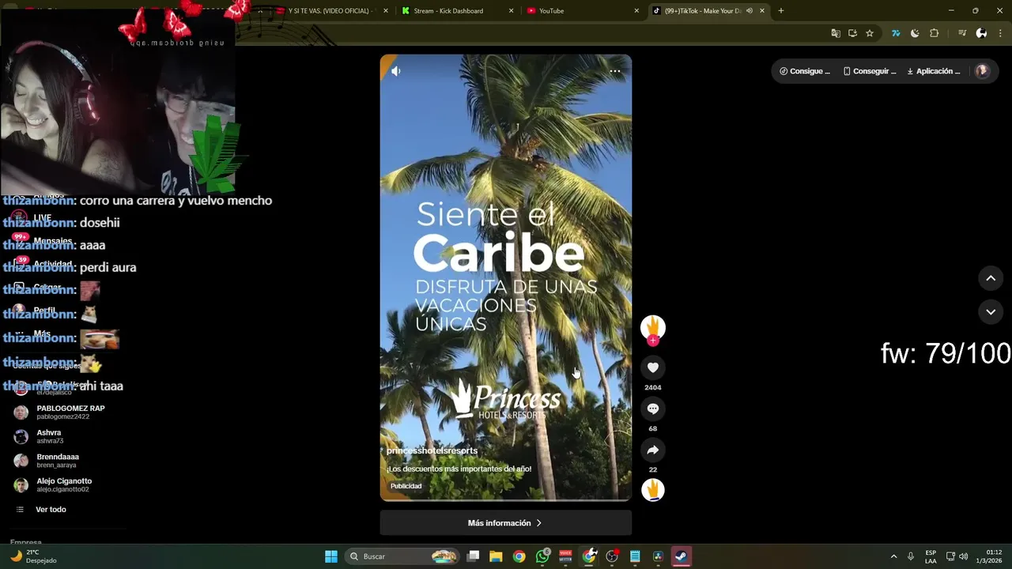
Task: Open the Windows Start menu
Action: (x=331, y=556)
